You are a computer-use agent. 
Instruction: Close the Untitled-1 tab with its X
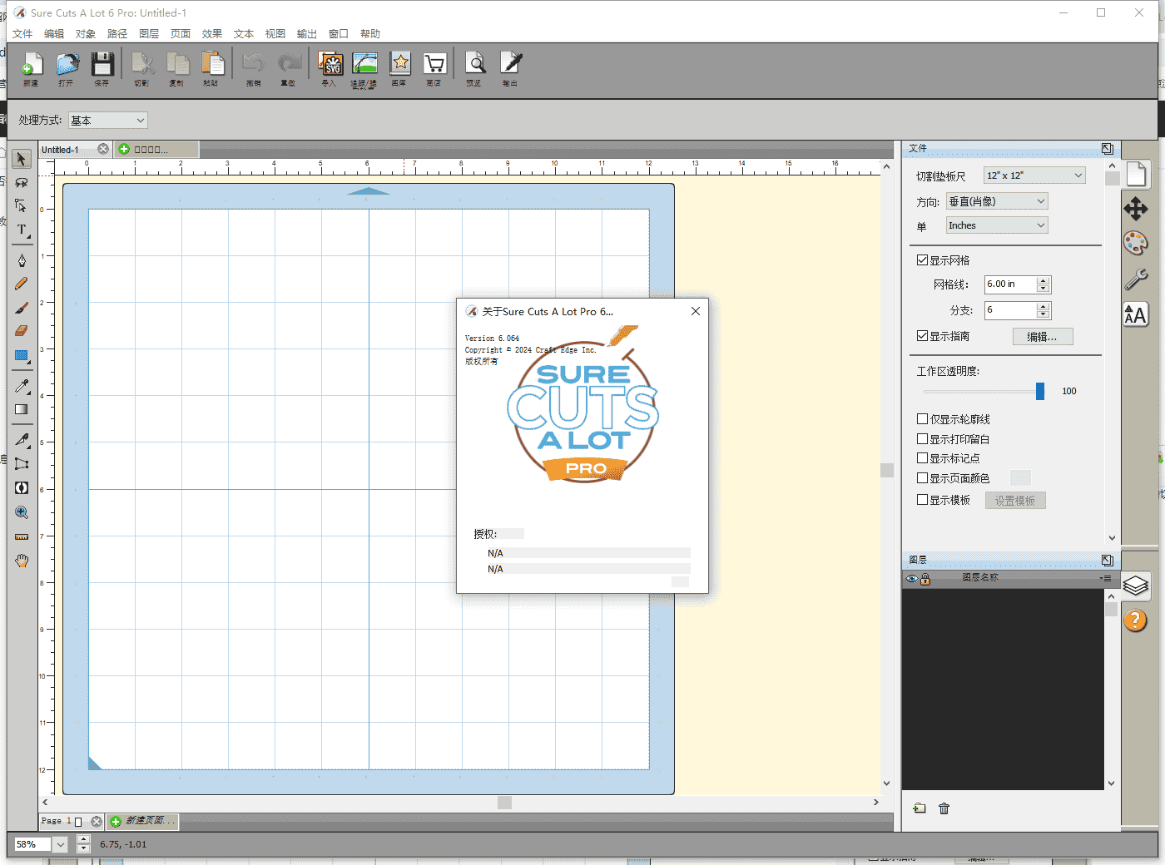pyautogui.click(x=103, y=149)
